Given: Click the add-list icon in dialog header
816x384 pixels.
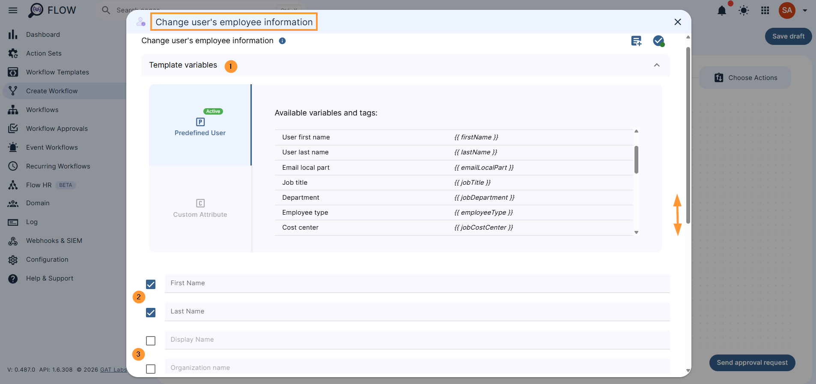Looking at the screenshot, I should [636, 41].
